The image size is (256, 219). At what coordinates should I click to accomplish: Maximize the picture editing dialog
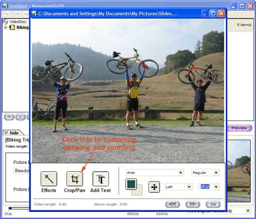(x=213, y=13)
